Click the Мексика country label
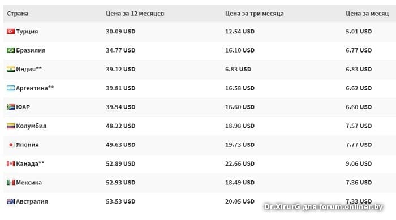This screenshot has height=220, width=396. coord(29,182)
